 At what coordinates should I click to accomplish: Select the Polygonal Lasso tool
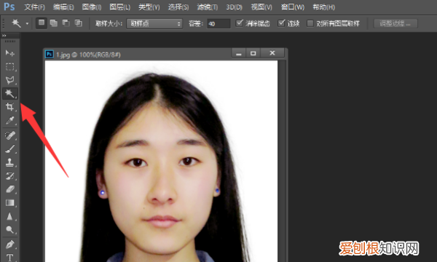tap(10, 80)
